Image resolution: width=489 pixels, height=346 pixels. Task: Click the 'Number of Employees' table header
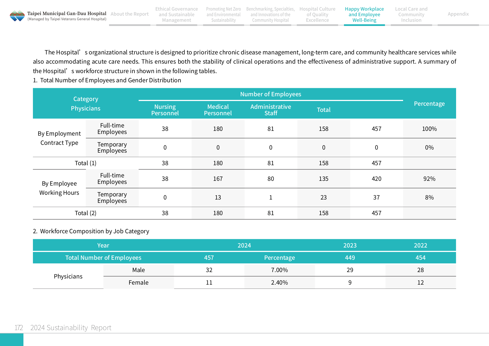click(x=271, y=94)
